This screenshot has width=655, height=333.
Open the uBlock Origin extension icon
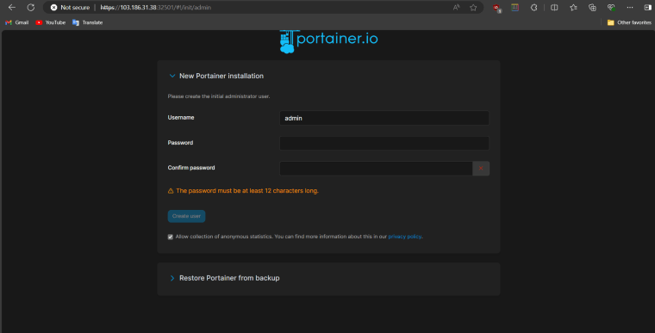pos(496,8)
